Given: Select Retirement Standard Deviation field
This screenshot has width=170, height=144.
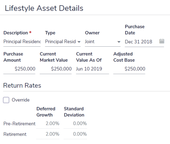Looking at the screenshot, I should click(75, 134).
